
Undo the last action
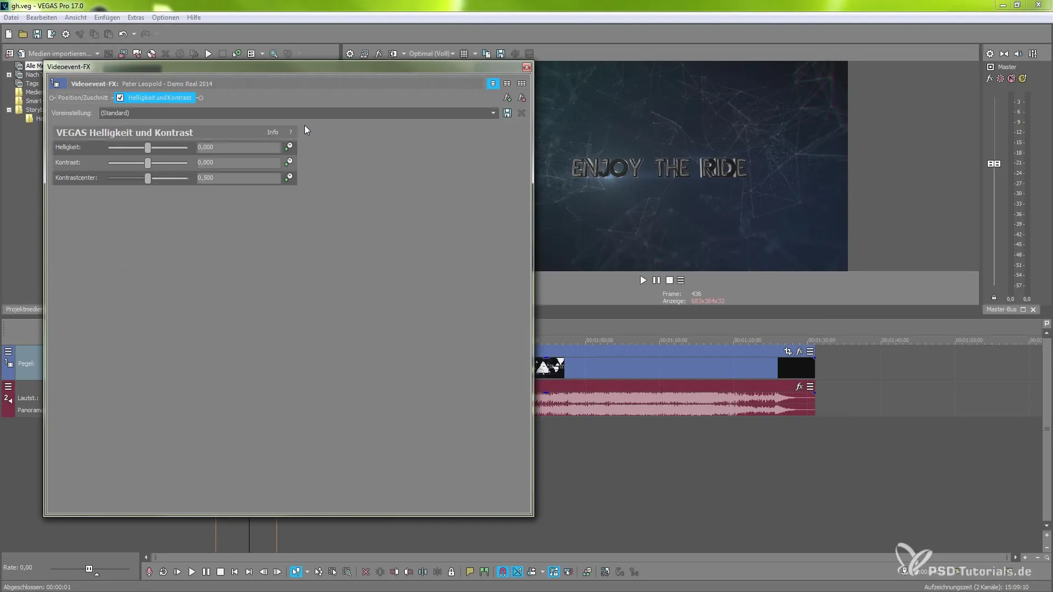[x=123, y=34]
